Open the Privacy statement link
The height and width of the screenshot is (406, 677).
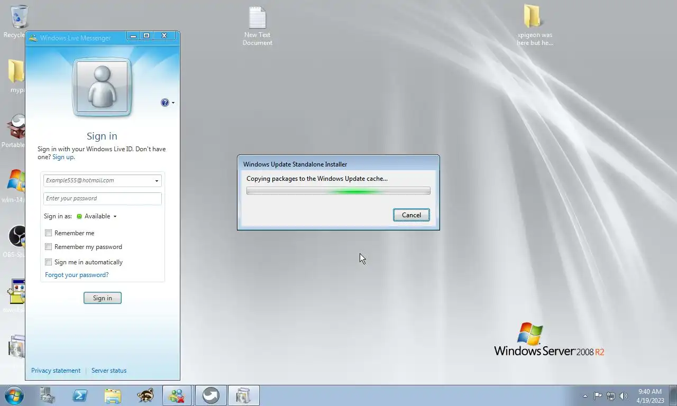tap(56, 371)
